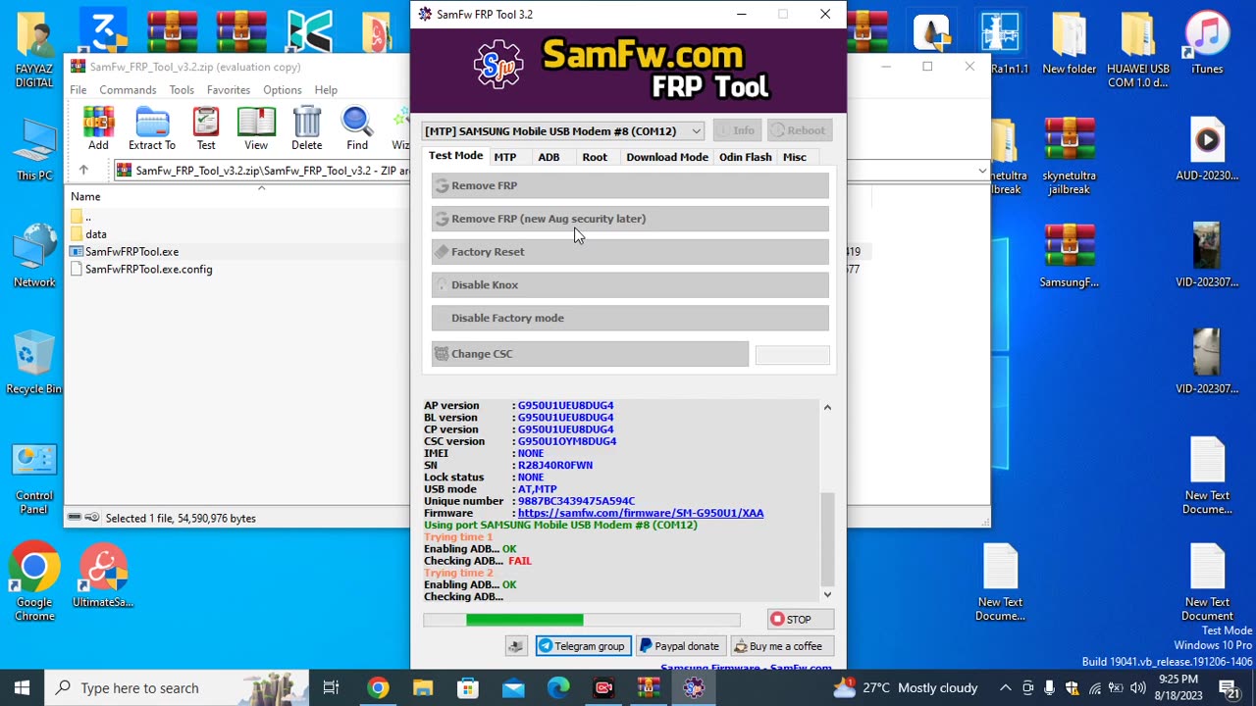The image size is (1256, 706).
Task: Open the This PC desktop icon
Action: point(34,150)
